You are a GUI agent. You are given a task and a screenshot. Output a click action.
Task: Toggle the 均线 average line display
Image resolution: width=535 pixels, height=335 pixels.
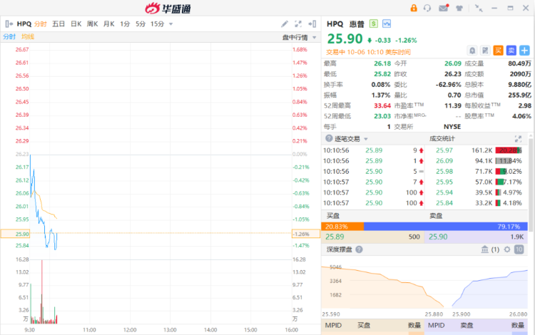point(28,36)
